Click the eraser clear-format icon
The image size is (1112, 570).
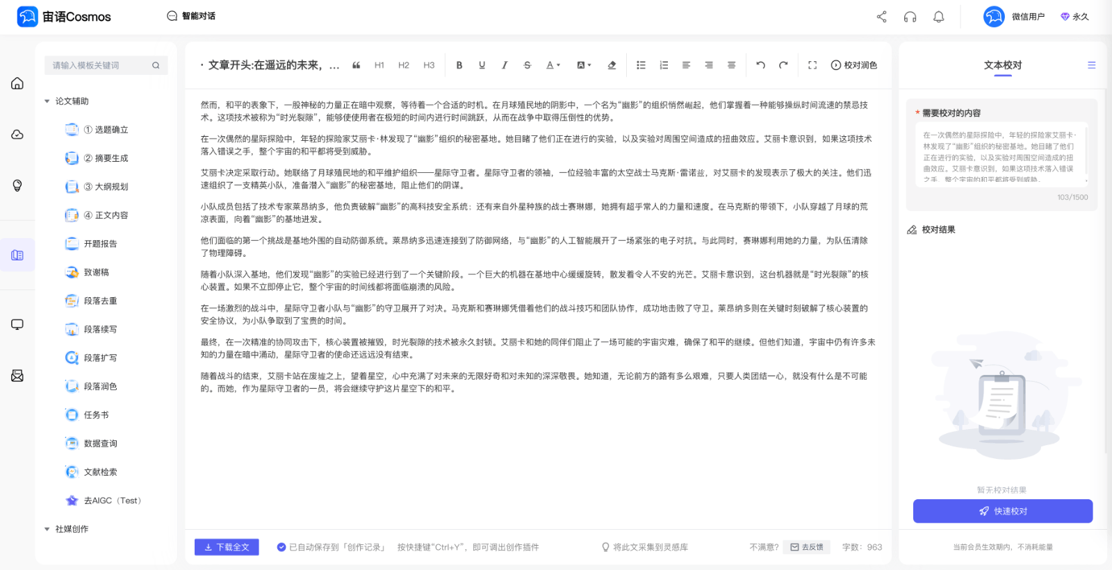612,65
